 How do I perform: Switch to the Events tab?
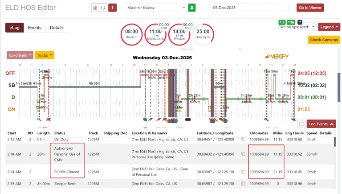[x=35, y=28]
